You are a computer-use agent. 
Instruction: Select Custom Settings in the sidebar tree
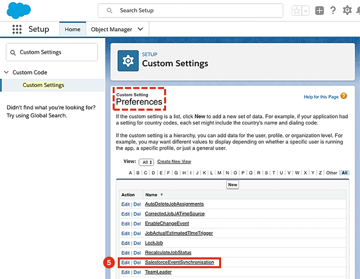[43, 85]
